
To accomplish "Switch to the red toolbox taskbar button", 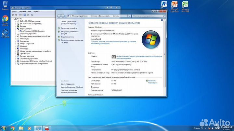I will [x=47, y=128].
